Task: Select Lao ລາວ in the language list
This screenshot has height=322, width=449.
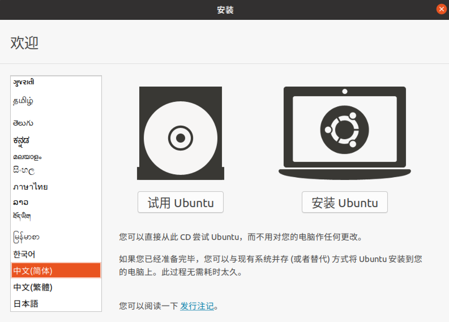Action: [x=56, y=202]
